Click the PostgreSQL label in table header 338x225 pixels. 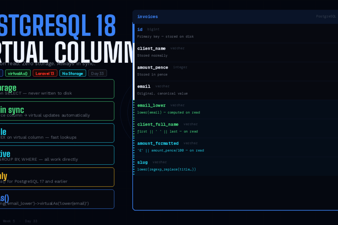(x=326, y=17)
